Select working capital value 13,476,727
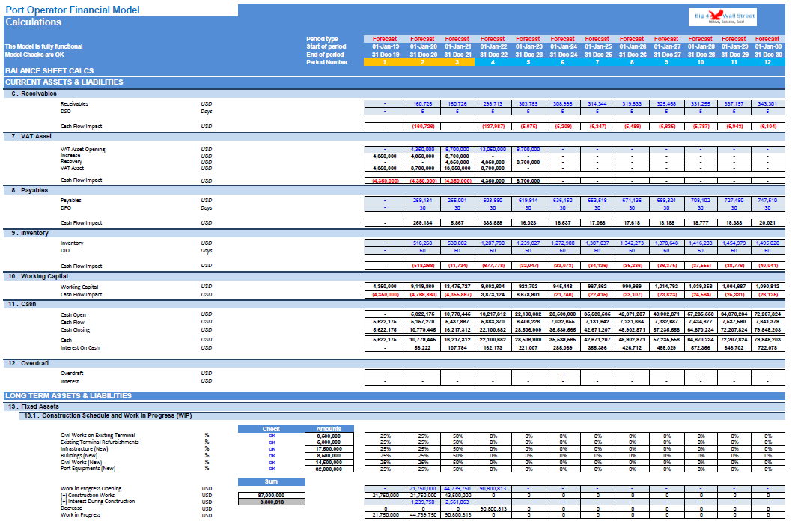 coord(457,287)
